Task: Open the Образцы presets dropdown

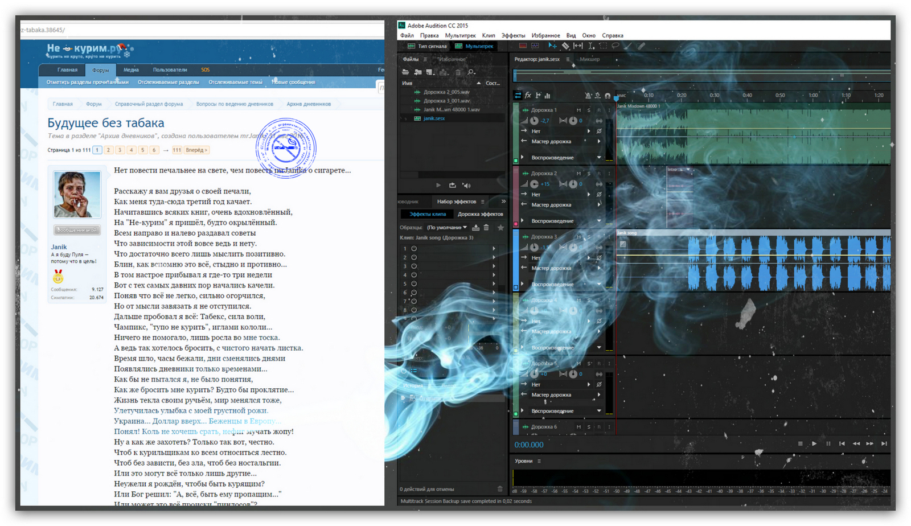Action: point(448,228)
